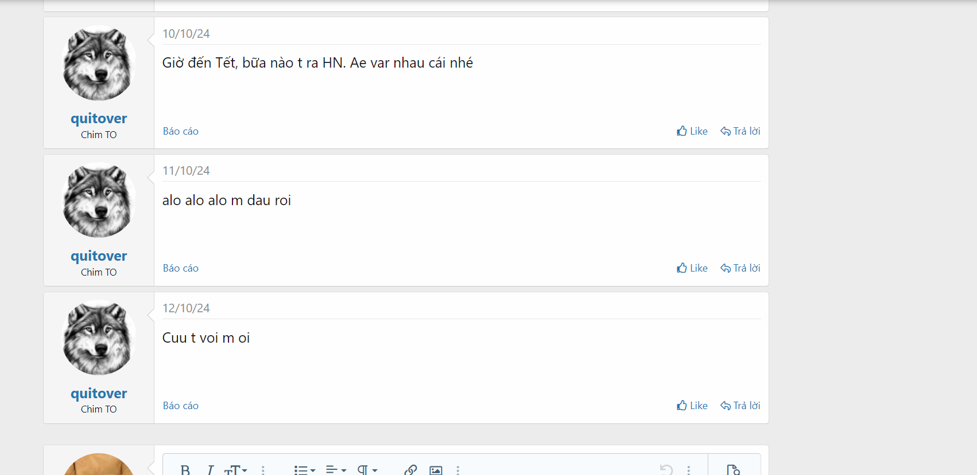This screenshot has width=977, height=475.
Task: Reply to the 11/10/24 post via Trả lời
Action: pos(740,268)
